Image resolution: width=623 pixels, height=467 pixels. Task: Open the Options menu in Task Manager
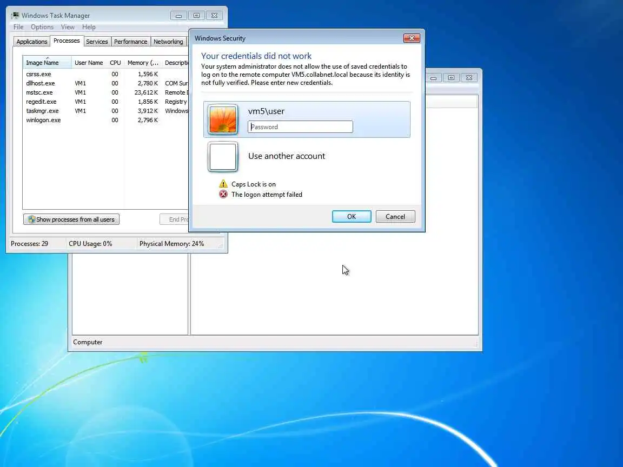pos(42,27)
